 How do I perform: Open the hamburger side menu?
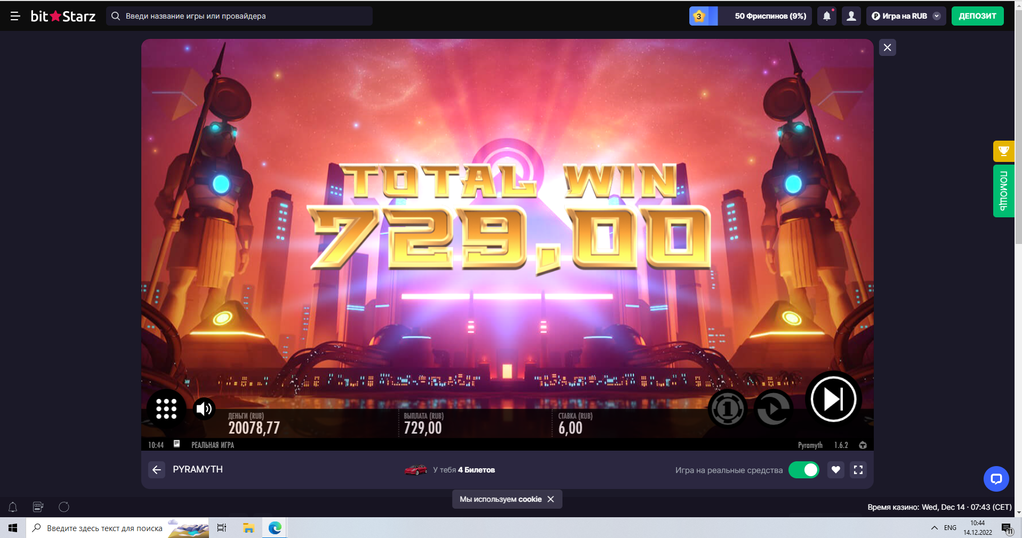pyautogui.click(x=15, y=16)
